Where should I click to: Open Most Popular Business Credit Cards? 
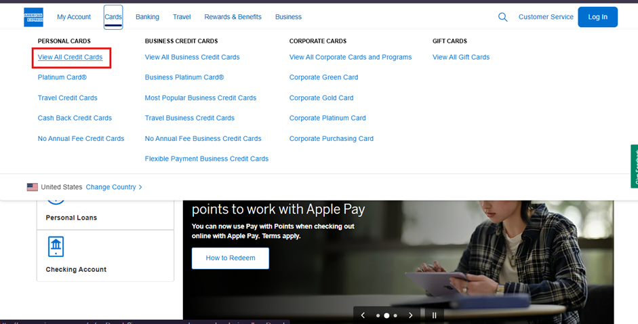(x=201, y=98)
